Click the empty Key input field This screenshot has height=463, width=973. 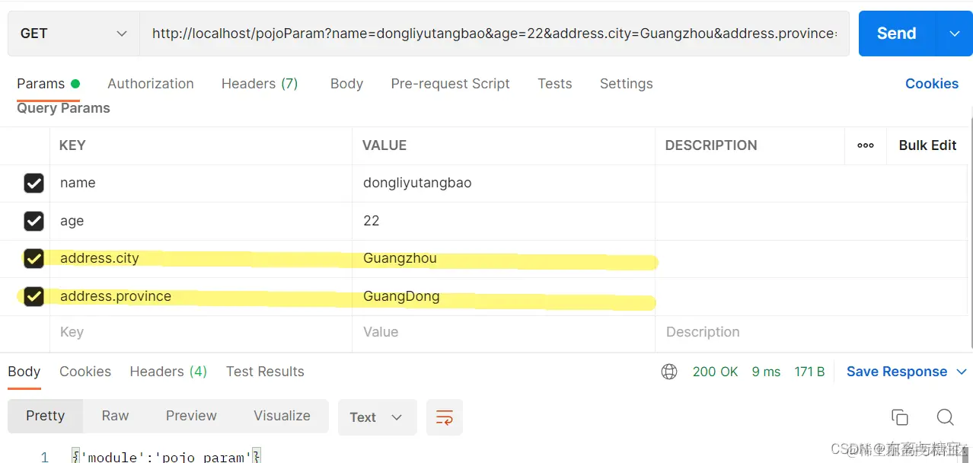201,333
